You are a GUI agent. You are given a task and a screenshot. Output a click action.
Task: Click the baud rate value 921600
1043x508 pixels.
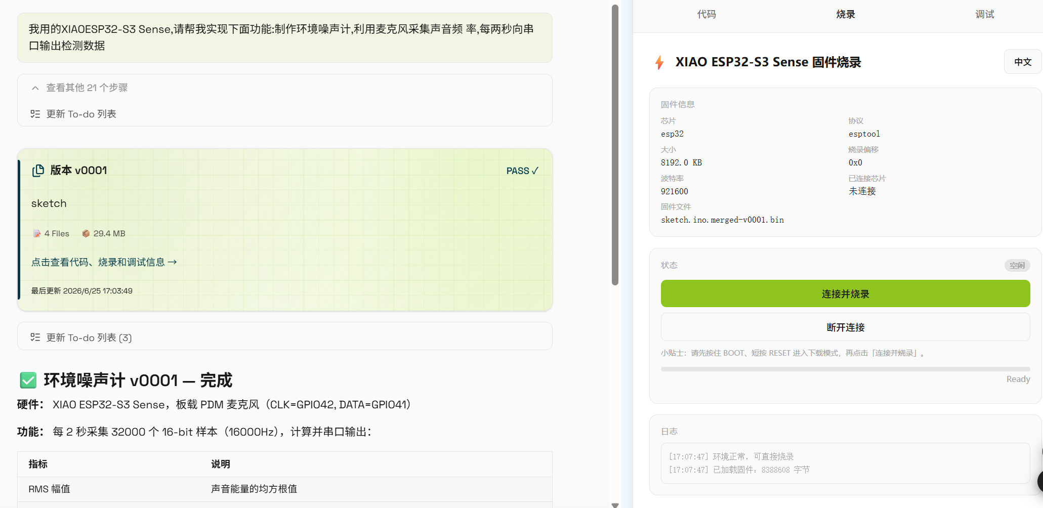(x=674, y=192)
